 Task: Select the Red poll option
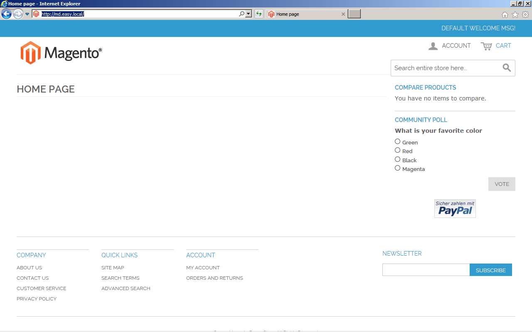click(398, 150)
